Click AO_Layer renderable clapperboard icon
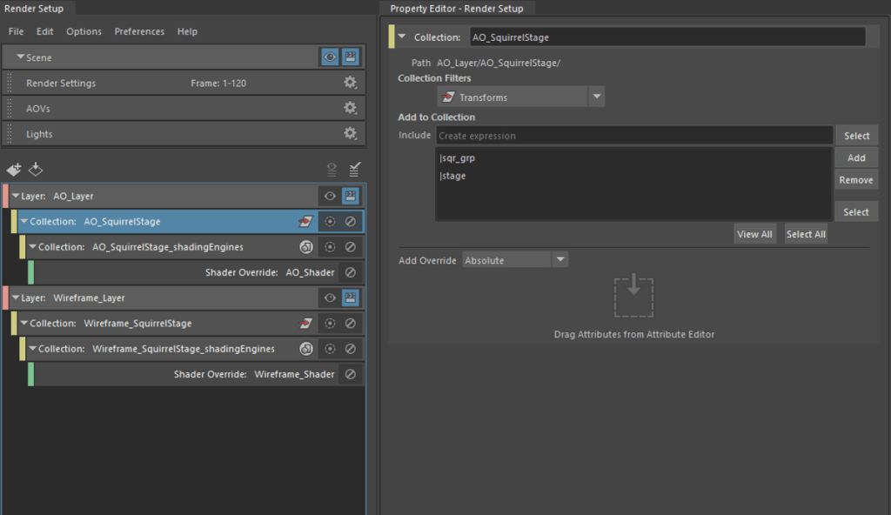 (x=350, y=197)
